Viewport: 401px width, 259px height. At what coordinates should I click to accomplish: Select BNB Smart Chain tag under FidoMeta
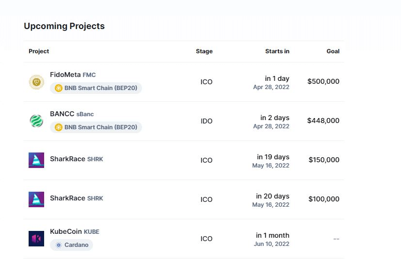(x=96, y=88)
